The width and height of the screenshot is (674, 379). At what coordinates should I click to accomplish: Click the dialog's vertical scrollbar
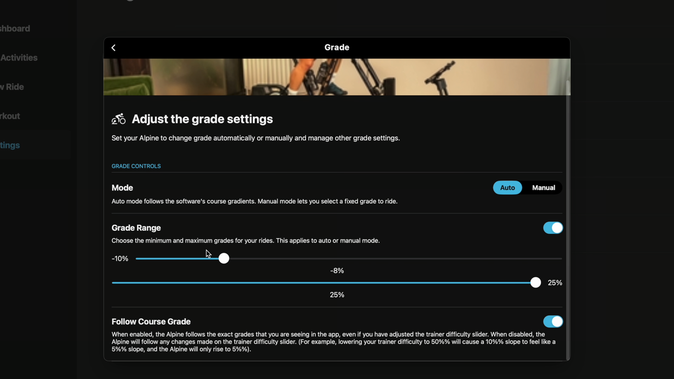tap(568, 220)
